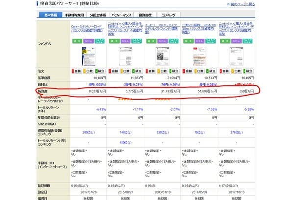Open prospectus thumbnail of DCニッセイワールドセレクト
294x200 pixels.
pyautogui.click(x=162, y=56)
